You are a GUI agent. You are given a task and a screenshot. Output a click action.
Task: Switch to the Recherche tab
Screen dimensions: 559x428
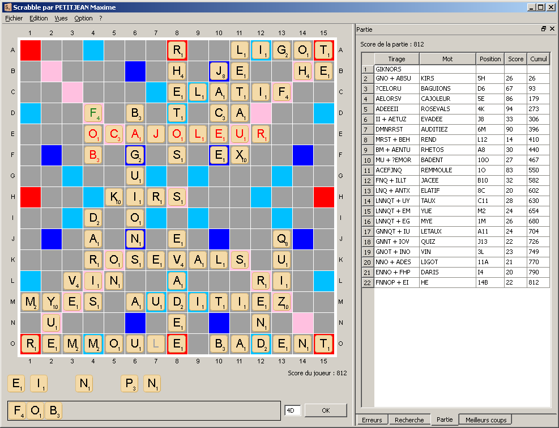409,420
